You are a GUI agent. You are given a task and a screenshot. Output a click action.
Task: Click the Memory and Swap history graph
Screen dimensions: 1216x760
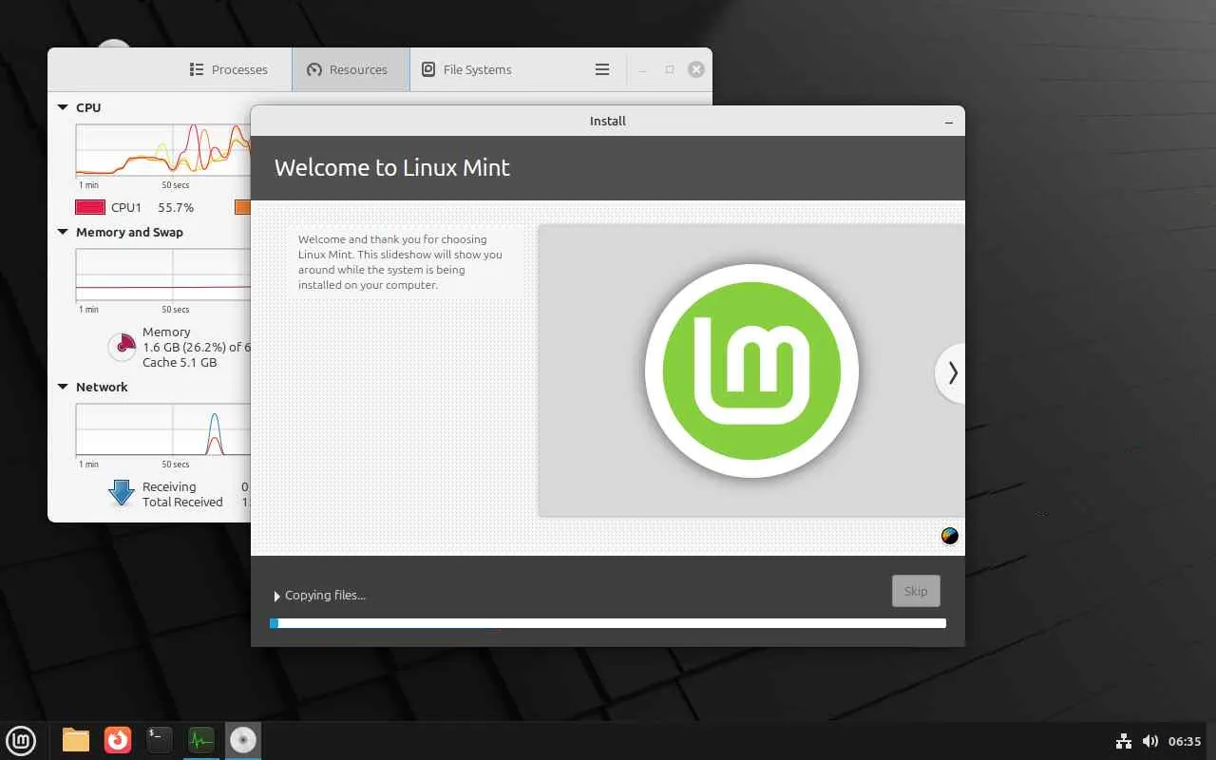pos(163,275)
